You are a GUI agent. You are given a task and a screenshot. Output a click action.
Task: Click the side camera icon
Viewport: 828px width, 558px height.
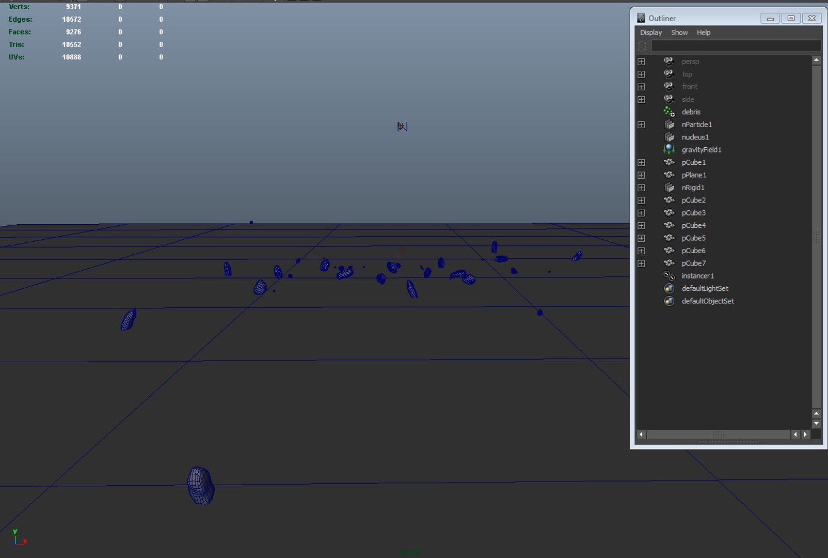pos(669,99)
